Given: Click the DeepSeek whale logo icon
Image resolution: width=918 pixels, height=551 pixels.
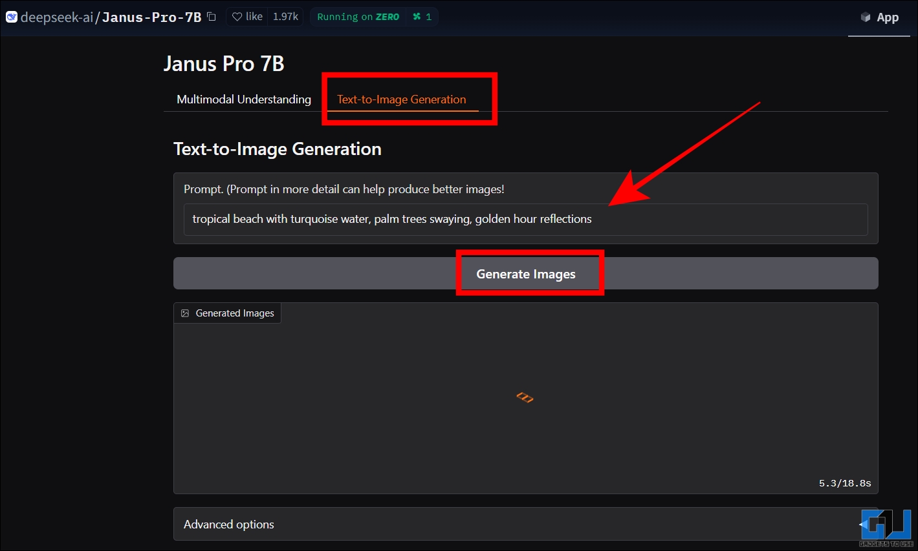Looking at the screenshot, I should point(11,17).
